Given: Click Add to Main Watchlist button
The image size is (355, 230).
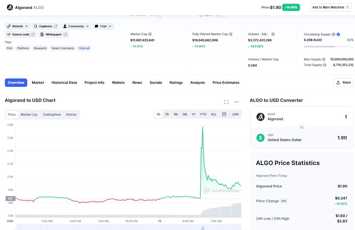Looking at the screenshot, I should [x=331, y=7].
